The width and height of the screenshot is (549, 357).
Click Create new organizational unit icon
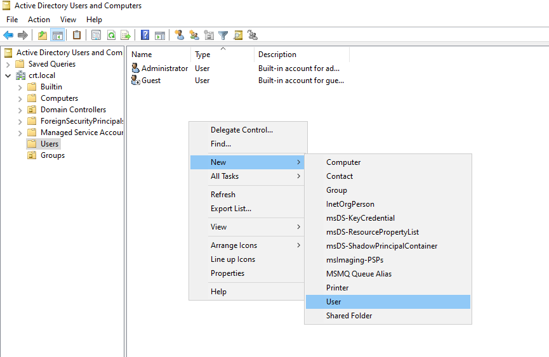(x=209, y=35)
